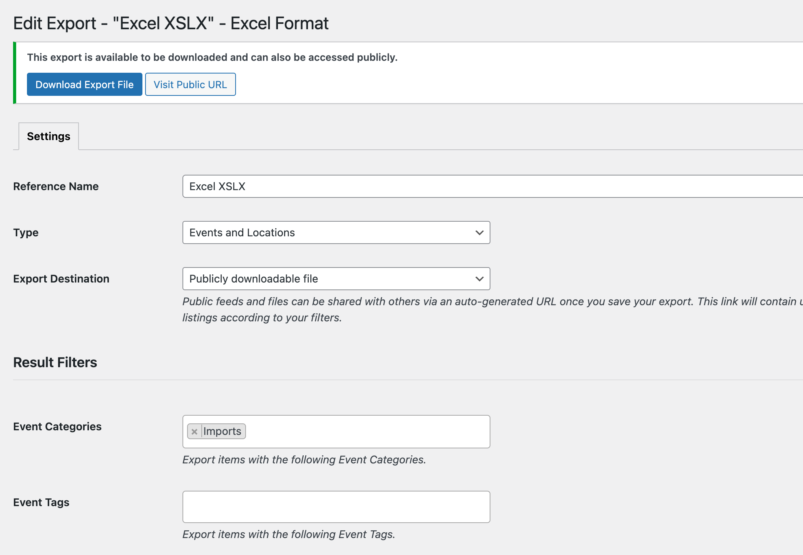
Task: Visit the public URL
Action: [x=190, y=84]
